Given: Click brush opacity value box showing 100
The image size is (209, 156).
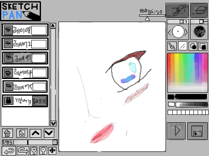Looking at the screenshot, I should (x=206, y=22).
